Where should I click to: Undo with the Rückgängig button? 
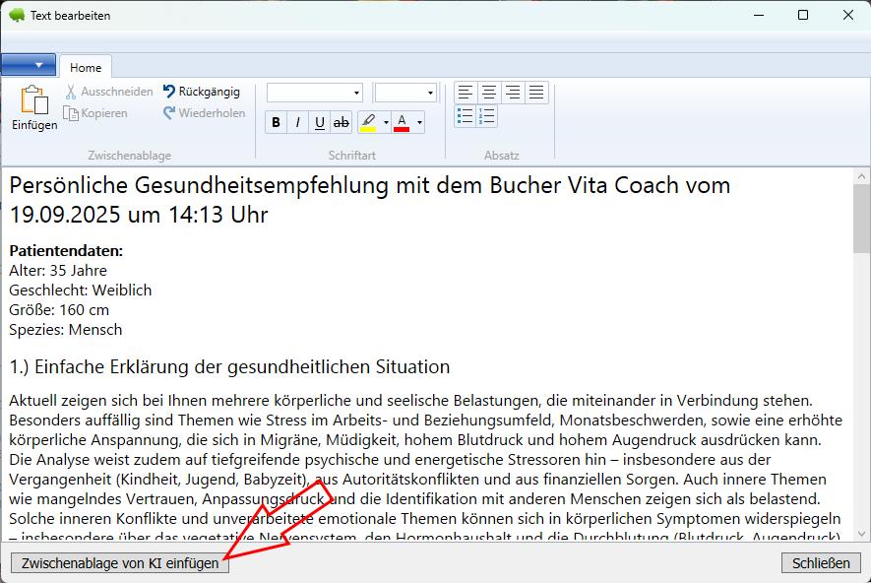[202, 92]
